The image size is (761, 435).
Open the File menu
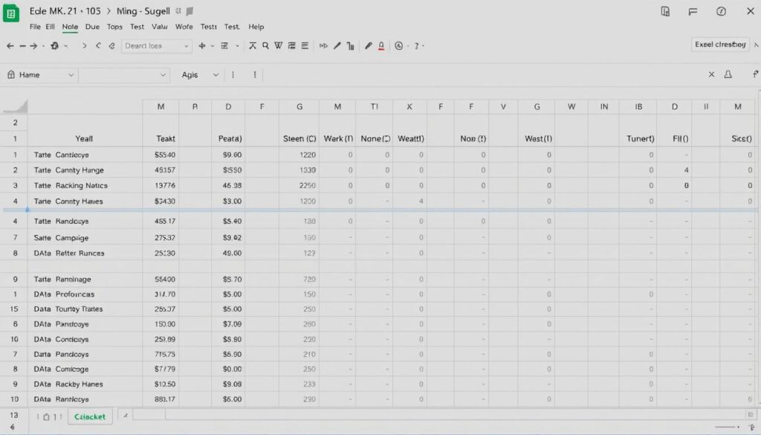(x=35, y=27)
